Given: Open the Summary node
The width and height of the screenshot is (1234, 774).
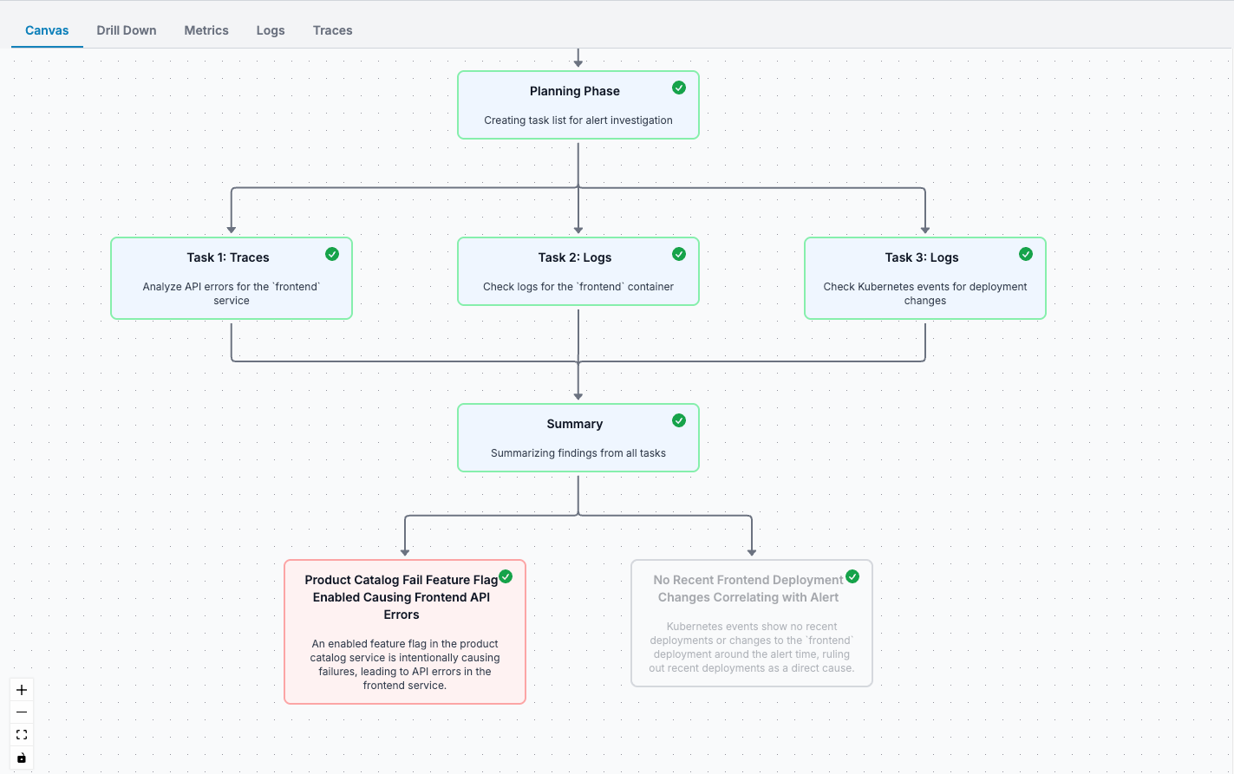Looking at the screenshot, I should [578, 439].
